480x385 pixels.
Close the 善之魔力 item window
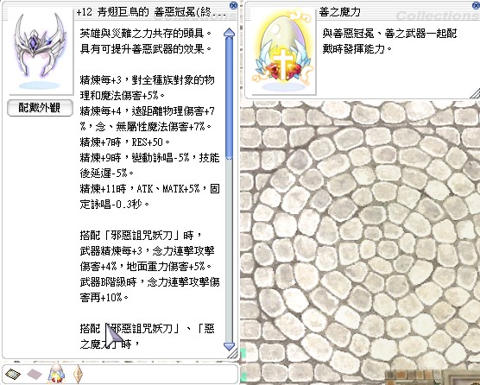[477, 5]
